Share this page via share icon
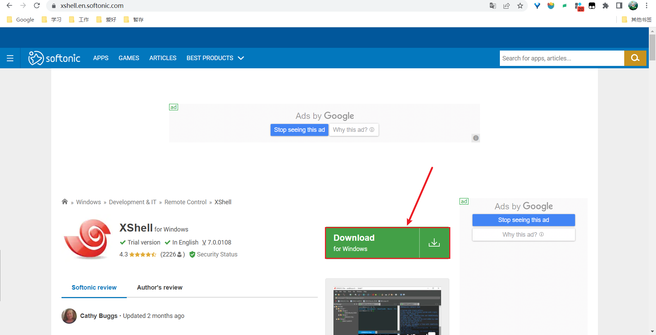This screenshot has height=335, width=656. click(506, 5)
